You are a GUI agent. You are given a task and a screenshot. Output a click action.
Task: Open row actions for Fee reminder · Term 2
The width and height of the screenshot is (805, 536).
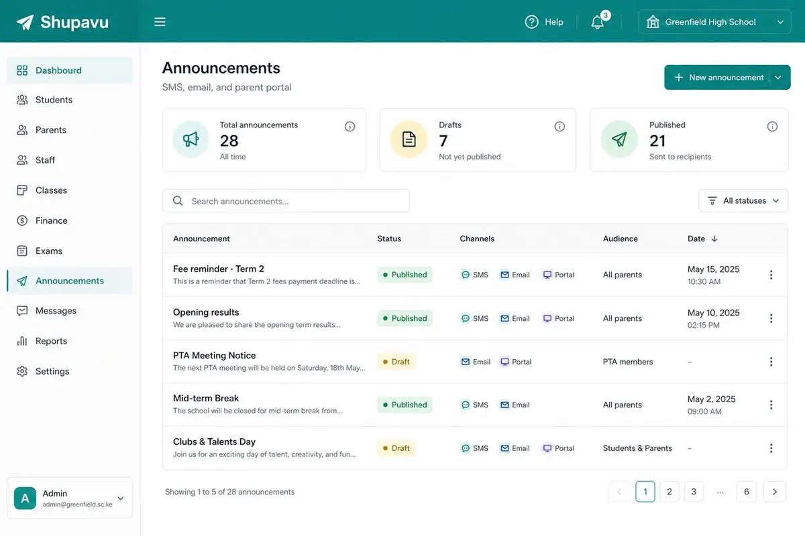point(771,275)
